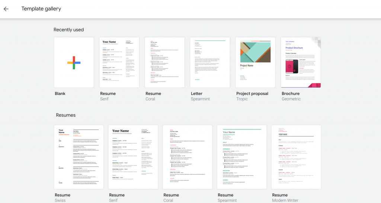Select the recently used Resume Serif thumbnail
The image size is (381, 203).
pyautogui.click(x=119, y=62)
